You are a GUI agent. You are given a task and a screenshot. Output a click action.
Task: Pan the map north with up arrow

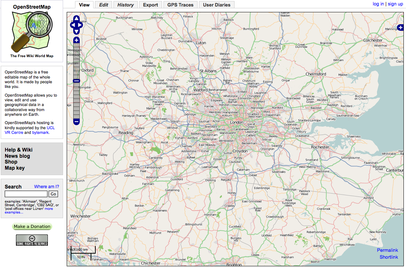(76, 18)
